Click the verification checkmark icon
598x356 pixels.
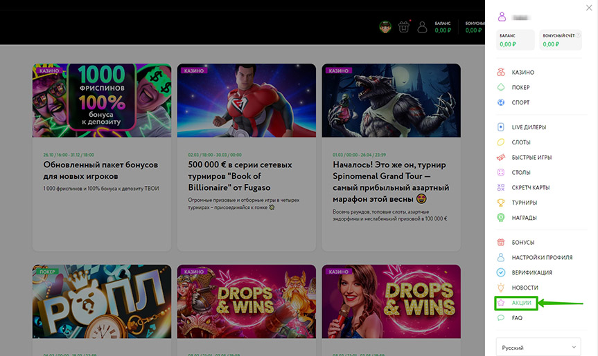pyautogui.click(x=501, y=272)
